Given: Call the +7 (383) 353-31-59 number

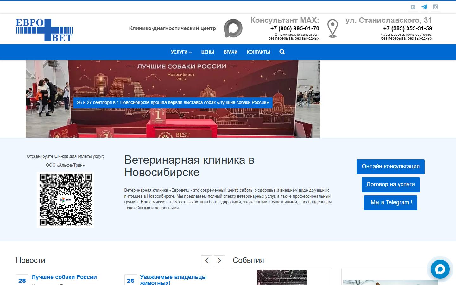Looking at the screenshot, I should tap(408, 28).
